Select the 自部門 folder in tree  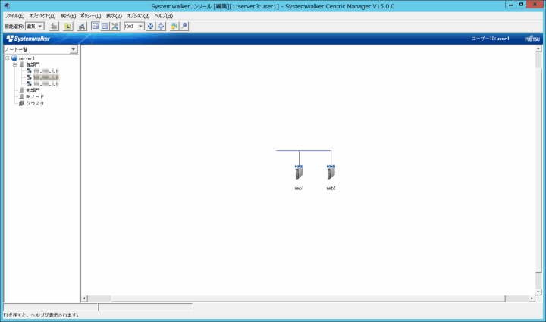33,64
